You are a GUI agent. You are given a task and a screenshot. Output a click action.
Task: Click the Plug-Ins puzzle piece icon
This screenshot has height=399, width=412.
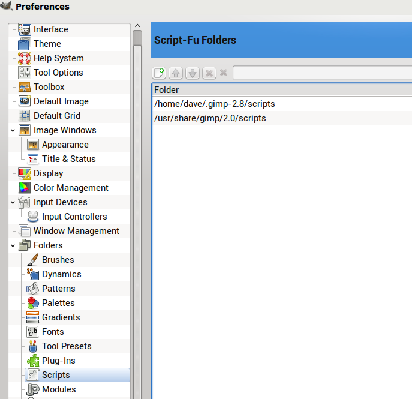33,361
